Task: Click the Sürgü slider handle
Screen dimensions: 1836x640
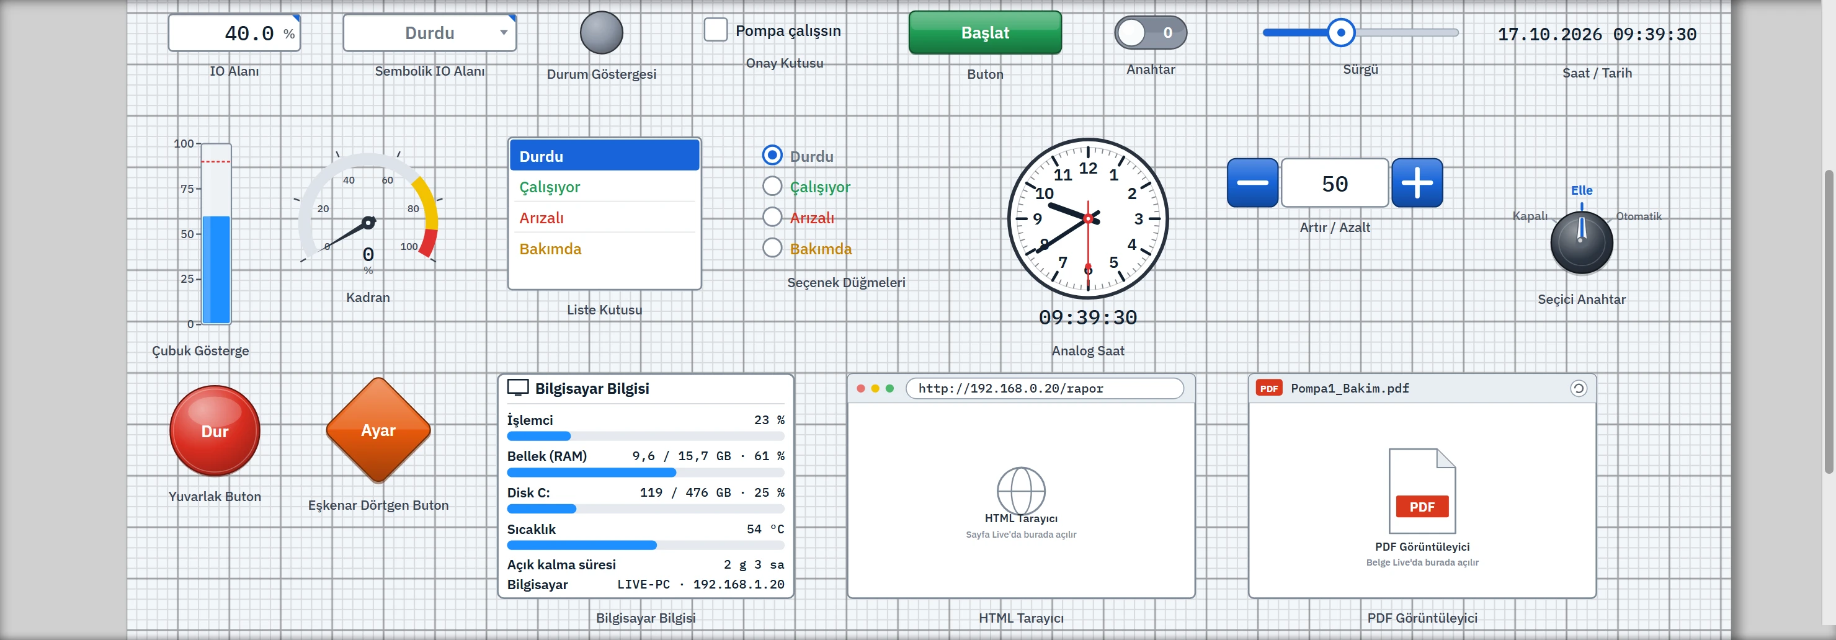Action: 1340,33
